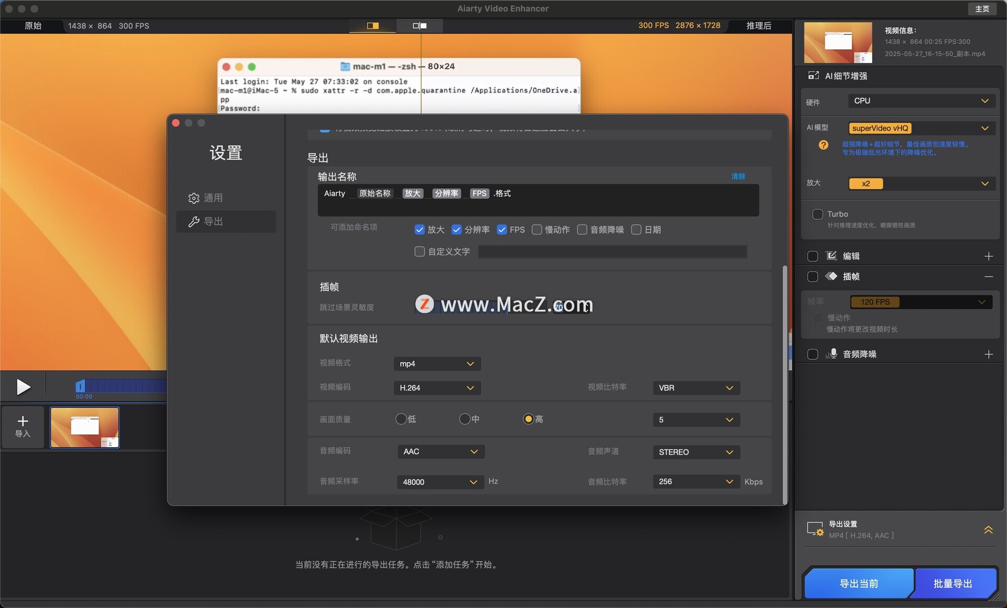
Task: Open the quality value 5 dropdown
Action: coord(696,420)
